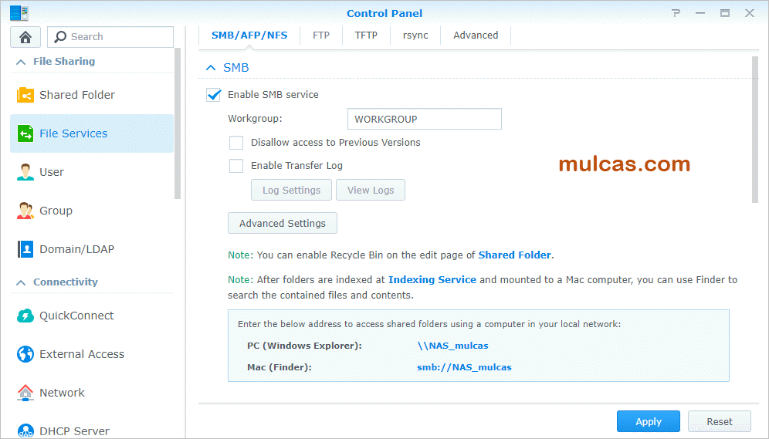Collapse the SMB section chevron
This screenshot has width=769, height=439.
click(x=211, y=68)
